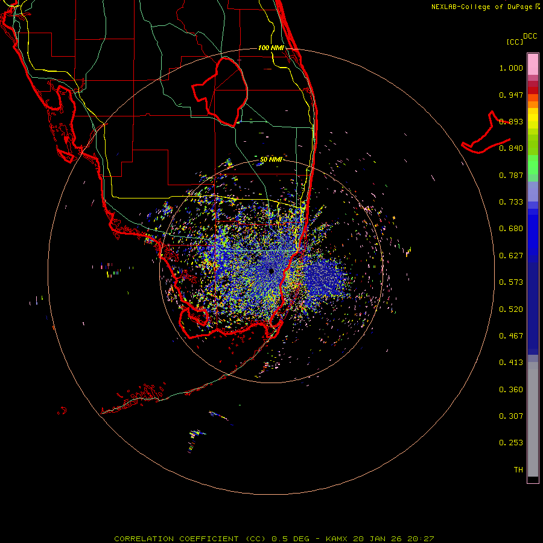Click the 0.360 color scale value
This screenshot has height=543, width=543.
point(511,390)
